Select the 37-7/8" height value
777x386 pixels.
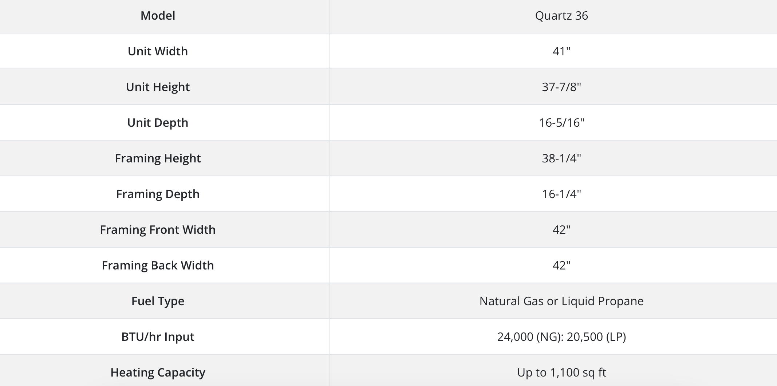point(561,87)
